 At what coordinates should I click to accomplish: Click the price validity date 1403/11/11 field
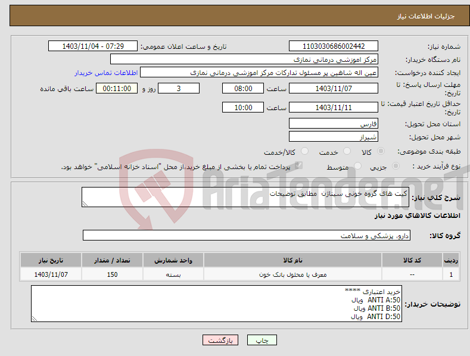(x=334, y=107)
